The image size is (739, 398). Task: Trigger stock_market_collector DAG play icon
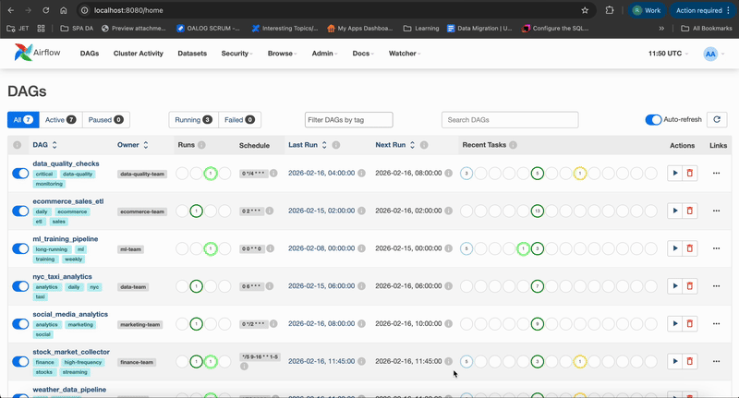pos(675,361)
